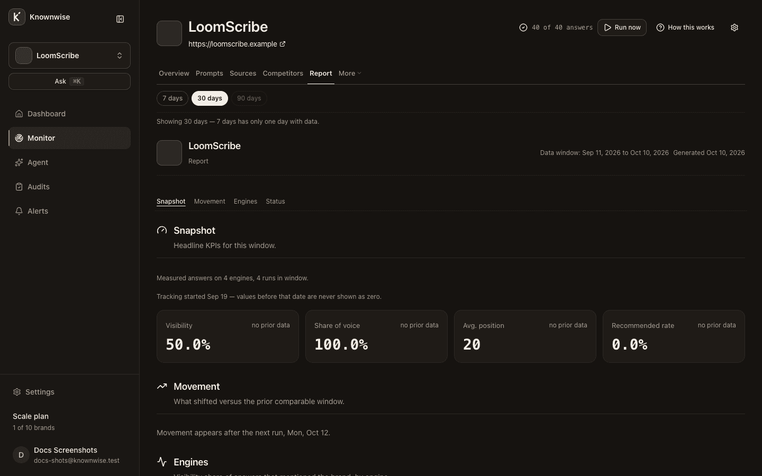Screen dimensions: 762x476
Task: Jump to the Snapshot report section
Action: coord(171,202)
